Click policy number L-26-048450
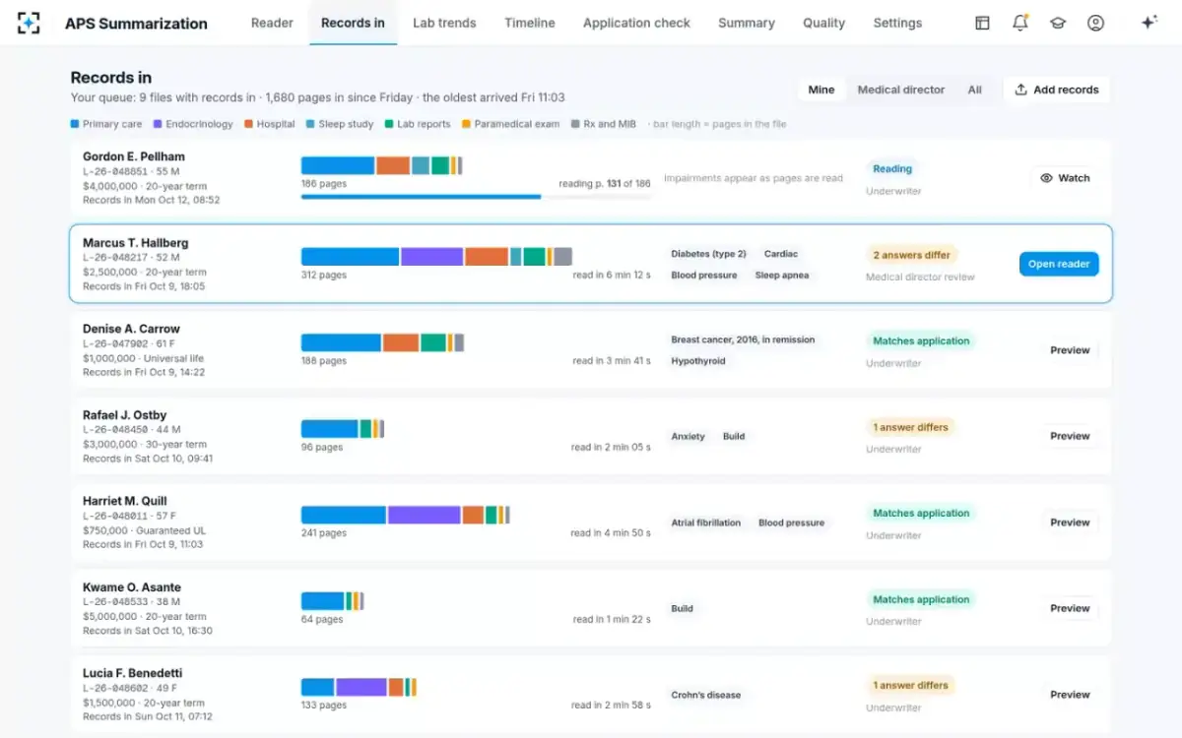Image resolution: width=1182 pixels, height=738 pixels. point(115,430)
